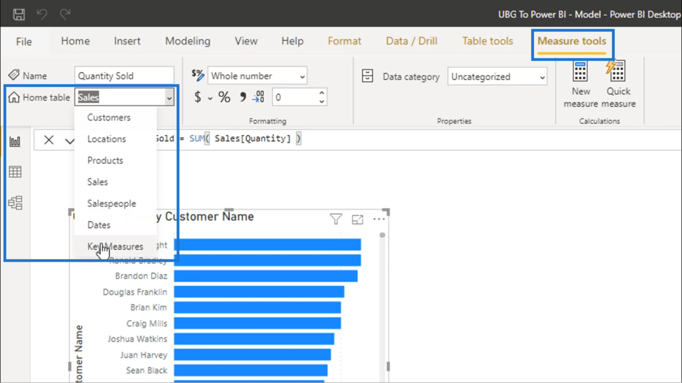Open the Whole number format dropdown
Image resolution: width=682 pixels, height=383 pixels.
[x=257, y=76]
